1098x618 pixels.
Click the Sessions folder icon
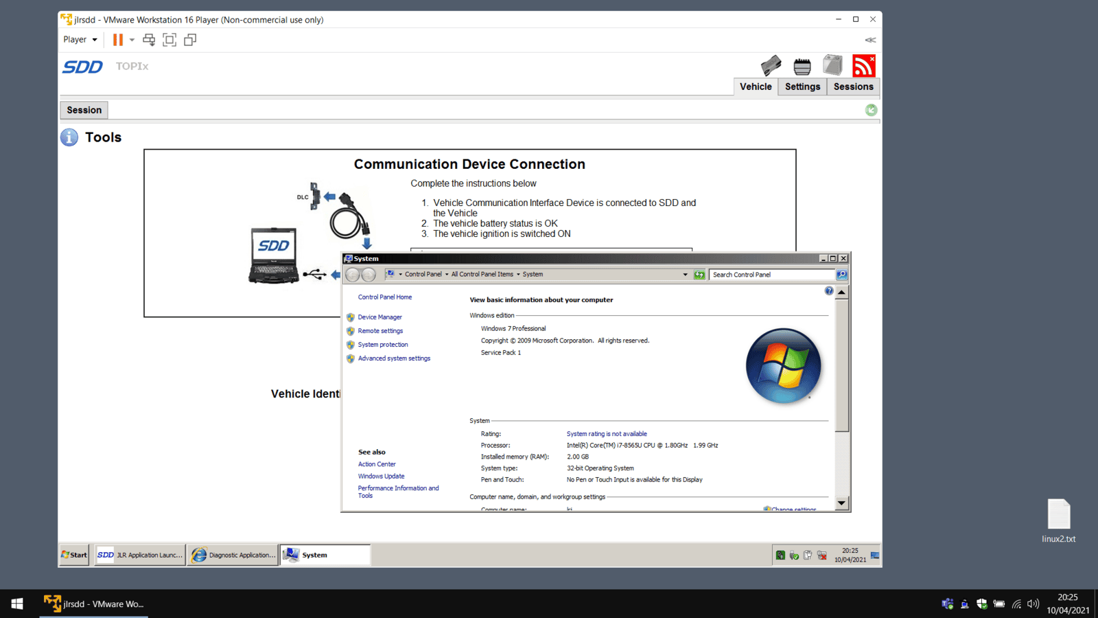pos(832,65)
